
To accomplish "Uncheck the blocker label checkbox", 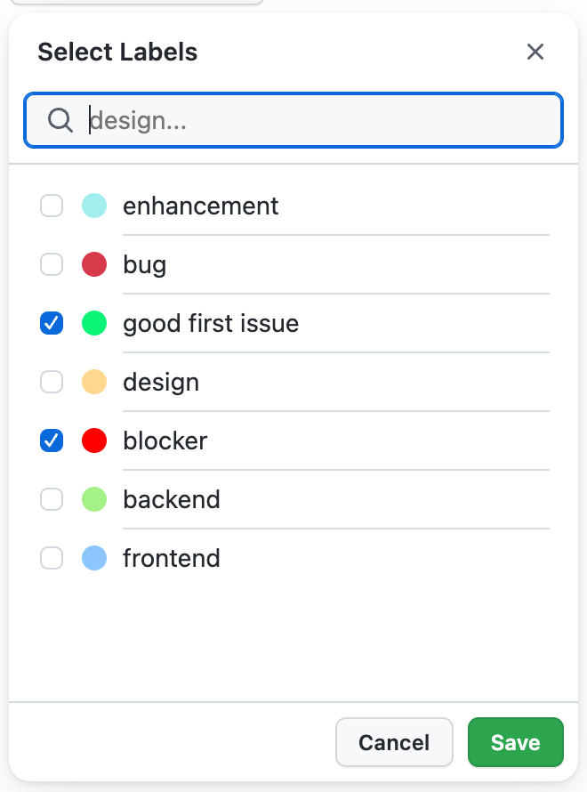I will pyautogui.click(x=52, y=441).
